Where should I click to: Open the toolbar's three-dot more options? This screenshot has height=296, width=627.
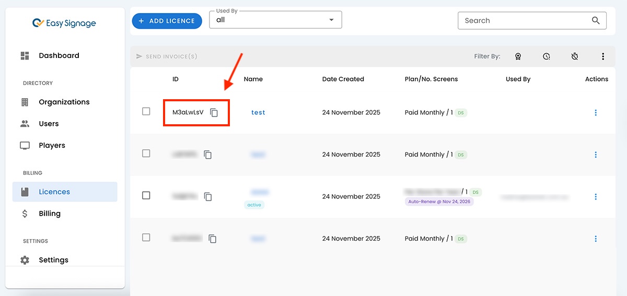tap(603, 56)
